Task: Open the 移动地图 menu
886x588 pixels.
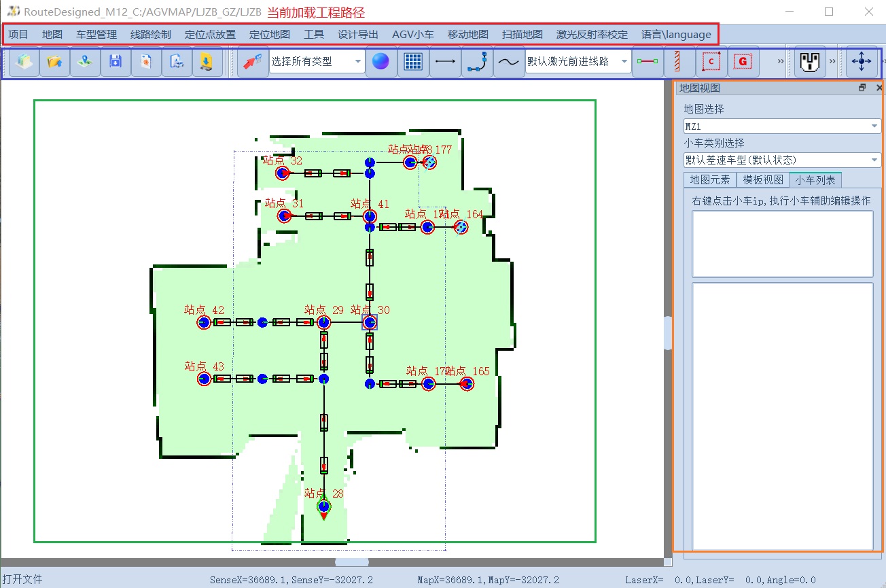Action: (x=468, y=34)
